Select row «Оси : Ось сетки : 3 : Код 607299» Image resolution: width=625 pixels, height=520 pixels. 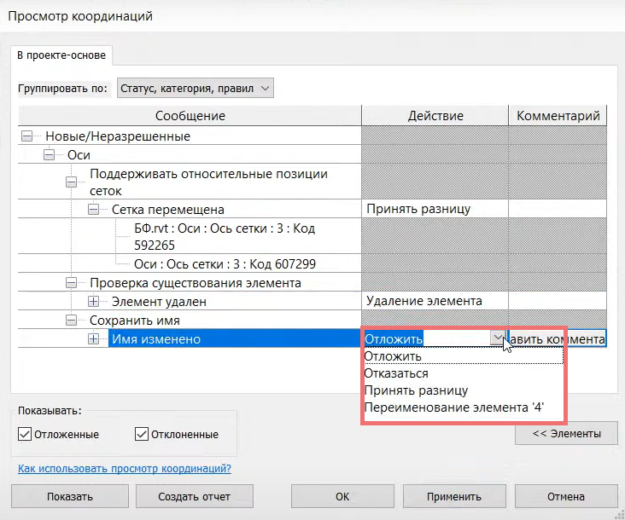(x=225, y=263)
